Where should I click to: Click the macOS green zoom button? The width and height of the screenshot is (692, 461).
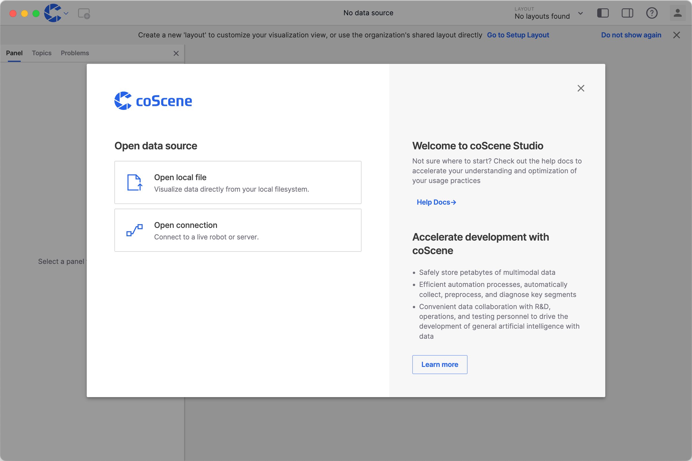coord(36,14)
